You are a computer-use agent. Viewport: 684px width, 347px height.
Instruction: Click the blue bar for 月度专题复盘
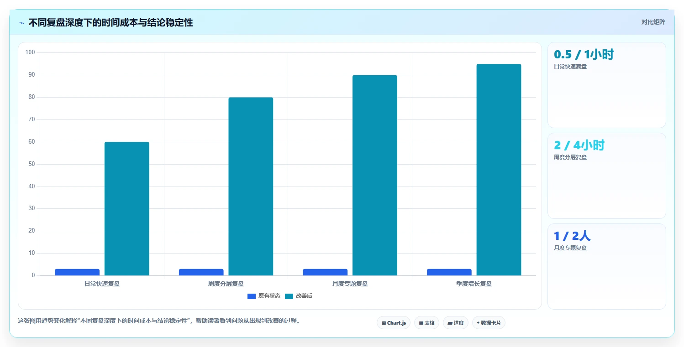click(x=325, y=272)
